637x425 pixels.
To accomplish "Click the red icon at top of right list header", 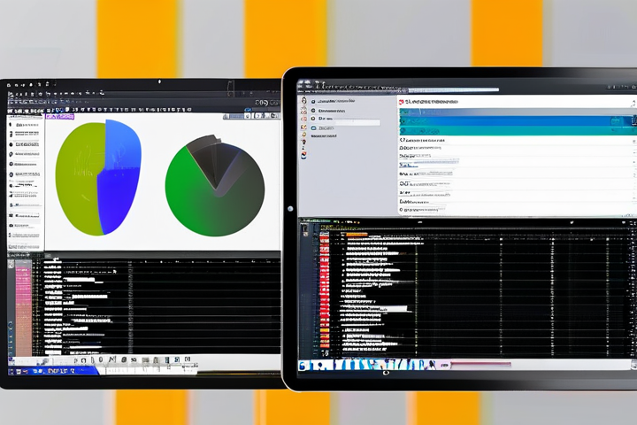I will tap(402, 102).
